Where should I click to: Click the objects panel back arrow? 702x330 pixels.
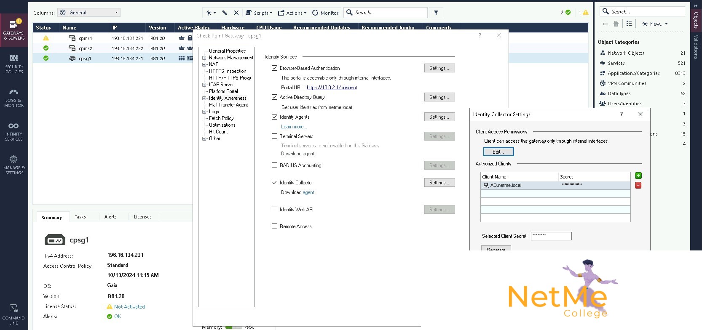point(606,24)
